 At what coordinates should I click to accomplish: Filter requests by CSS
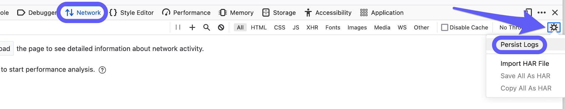tap(280, 27)
